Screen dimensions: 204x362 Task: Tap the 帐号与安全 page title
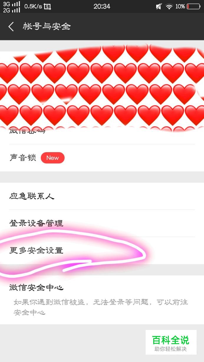pyautogui.click(x=47, y=26)
